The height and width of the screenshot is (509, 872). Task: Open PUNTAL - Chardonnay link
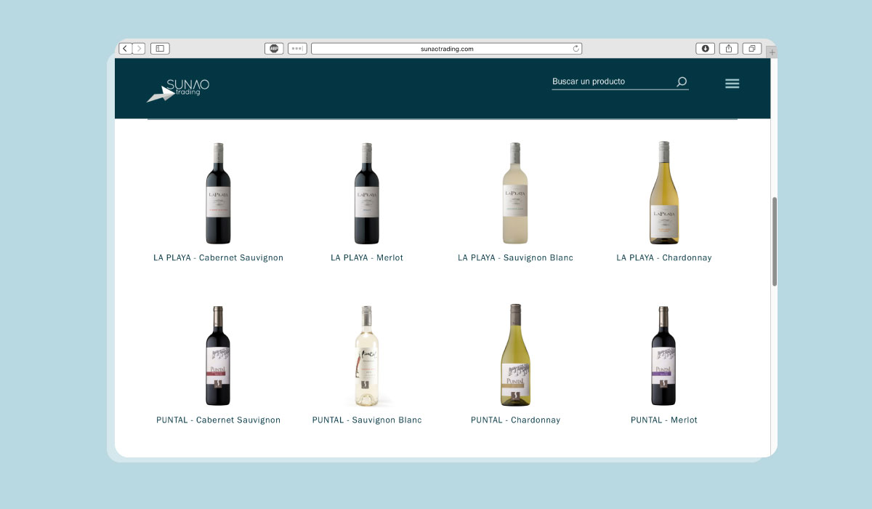click(515, 420)
